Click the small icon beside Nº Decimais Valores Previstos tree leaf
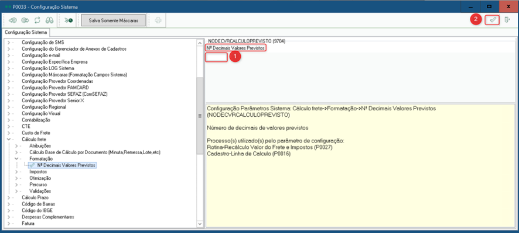The width and height of the screenshot is (519, 233). [32, 165]
